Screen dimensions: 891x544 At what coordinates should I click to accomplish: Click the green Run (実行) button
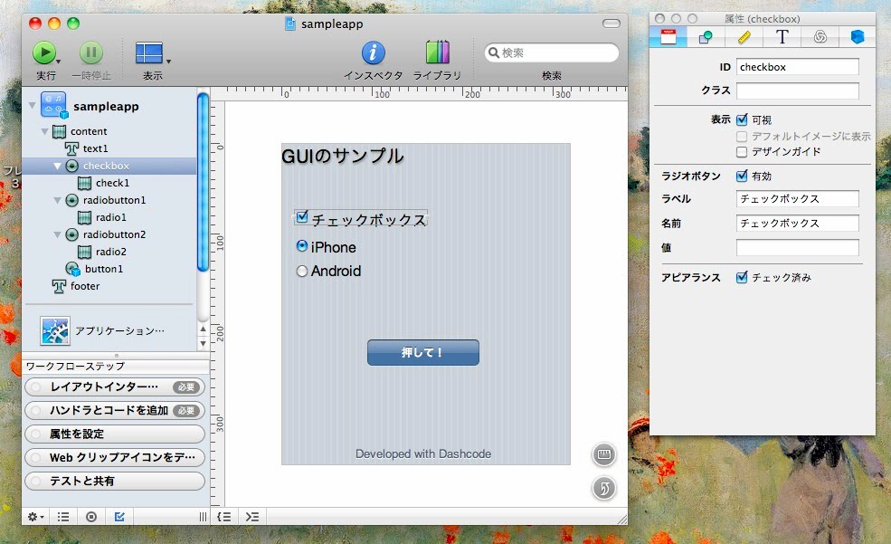pos(44,53)
